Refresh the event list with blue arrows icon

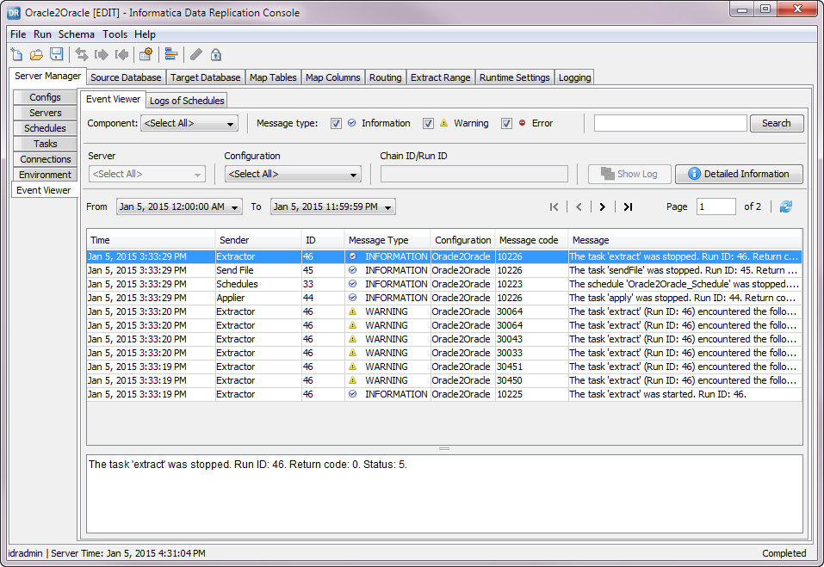point(785,206)
